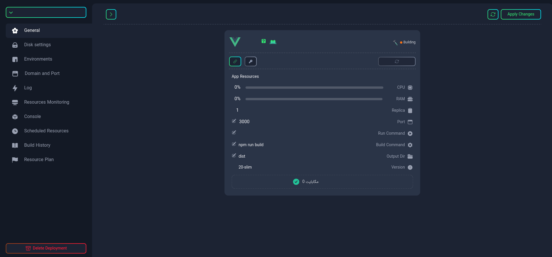Click the Building status label

pyautogui.click(x=409, y=42)
